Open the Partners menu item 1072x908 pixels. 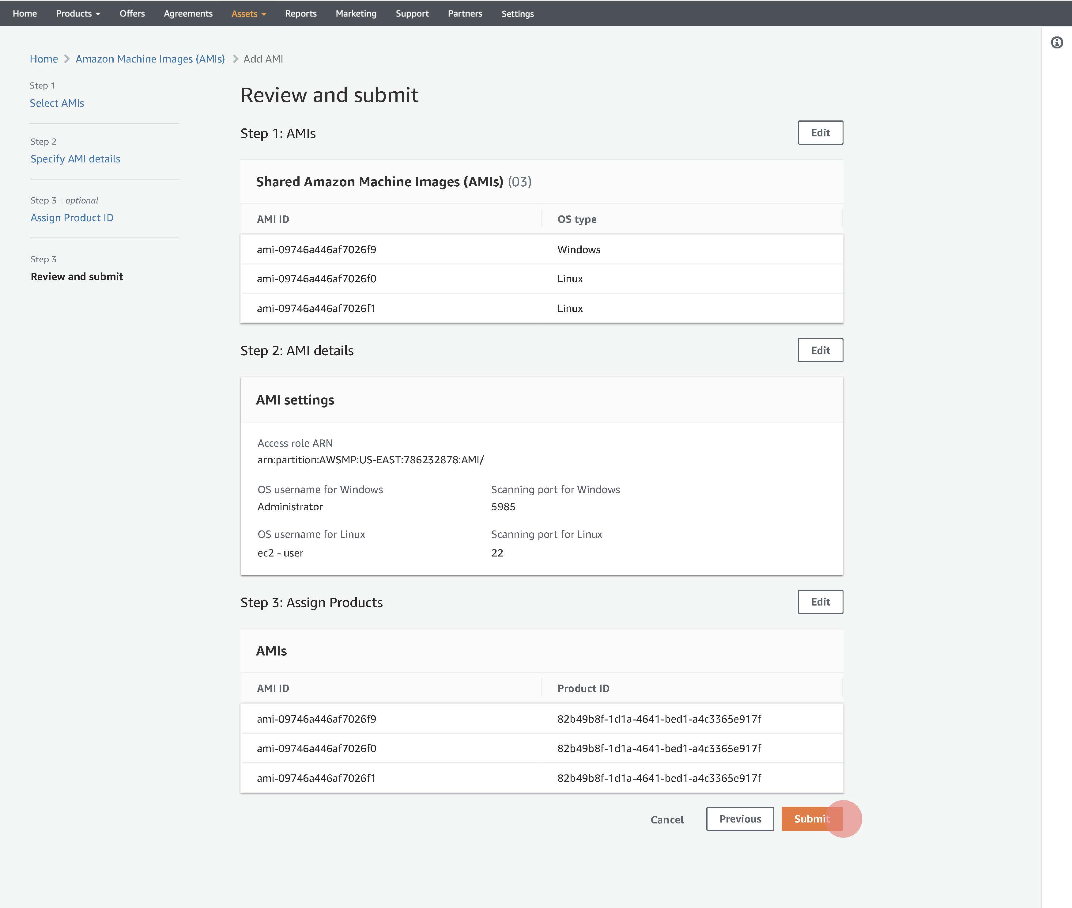(x=465, y=13)
